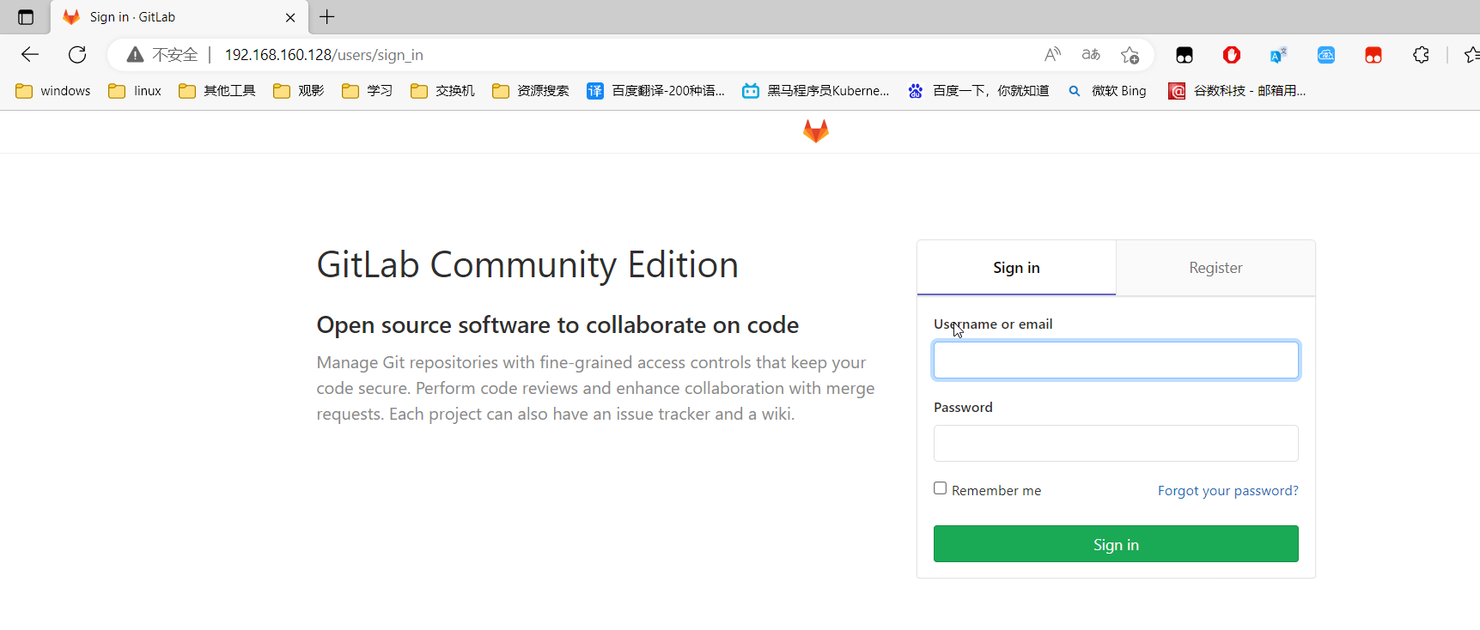The width and height of the screenshot is (1480, 630).
Task: Click the Password label text
Action: [963, 408]
